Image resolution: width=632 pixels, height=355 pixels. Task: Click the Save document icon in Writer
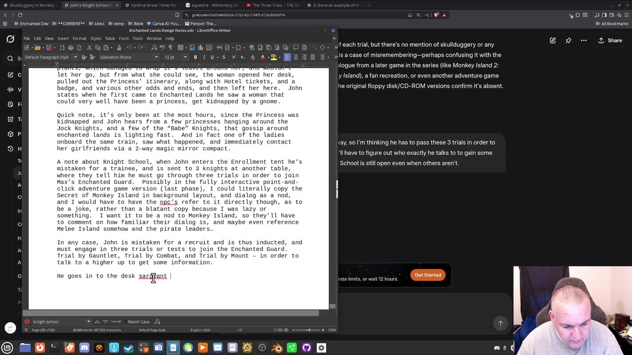click(48, 47)
